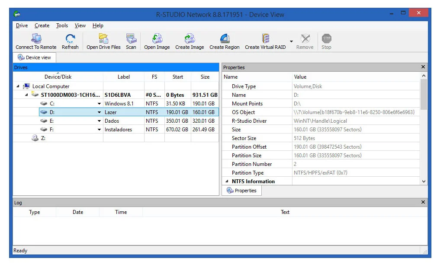Switch to the Device view tab

34,57
